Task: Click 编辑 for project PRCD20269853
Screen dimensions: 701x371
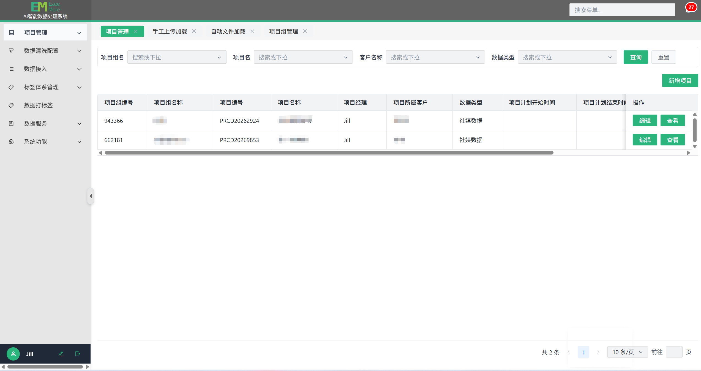Action: pyautogui.click(x=645, y=140)
